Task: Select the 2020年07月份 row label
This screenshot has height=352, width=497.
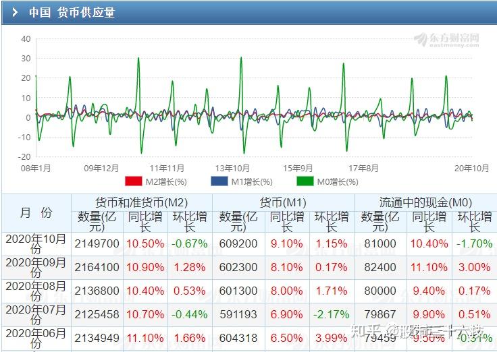Action: coord(36,314)
